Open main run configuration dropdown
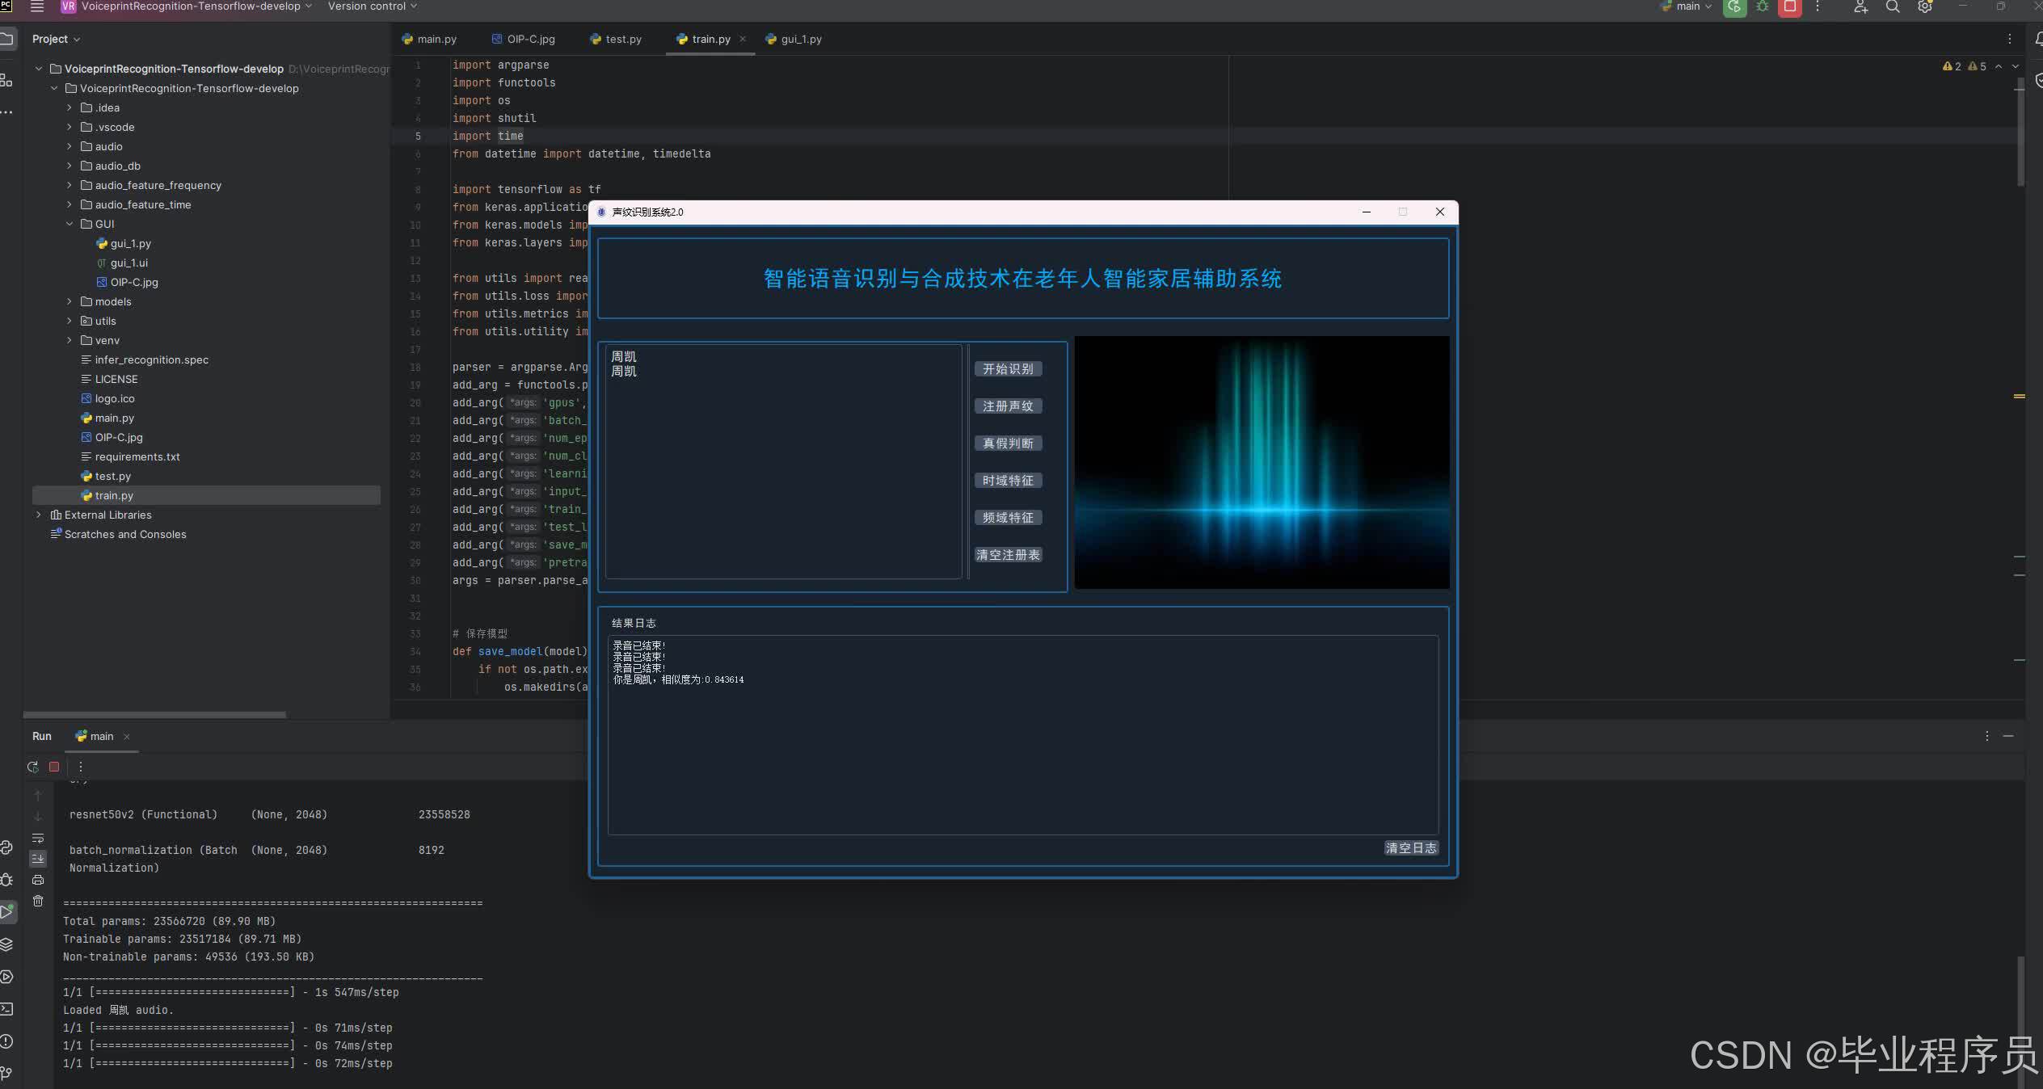Viewport: 2043px width, 1089px height. coord(1687,6)
